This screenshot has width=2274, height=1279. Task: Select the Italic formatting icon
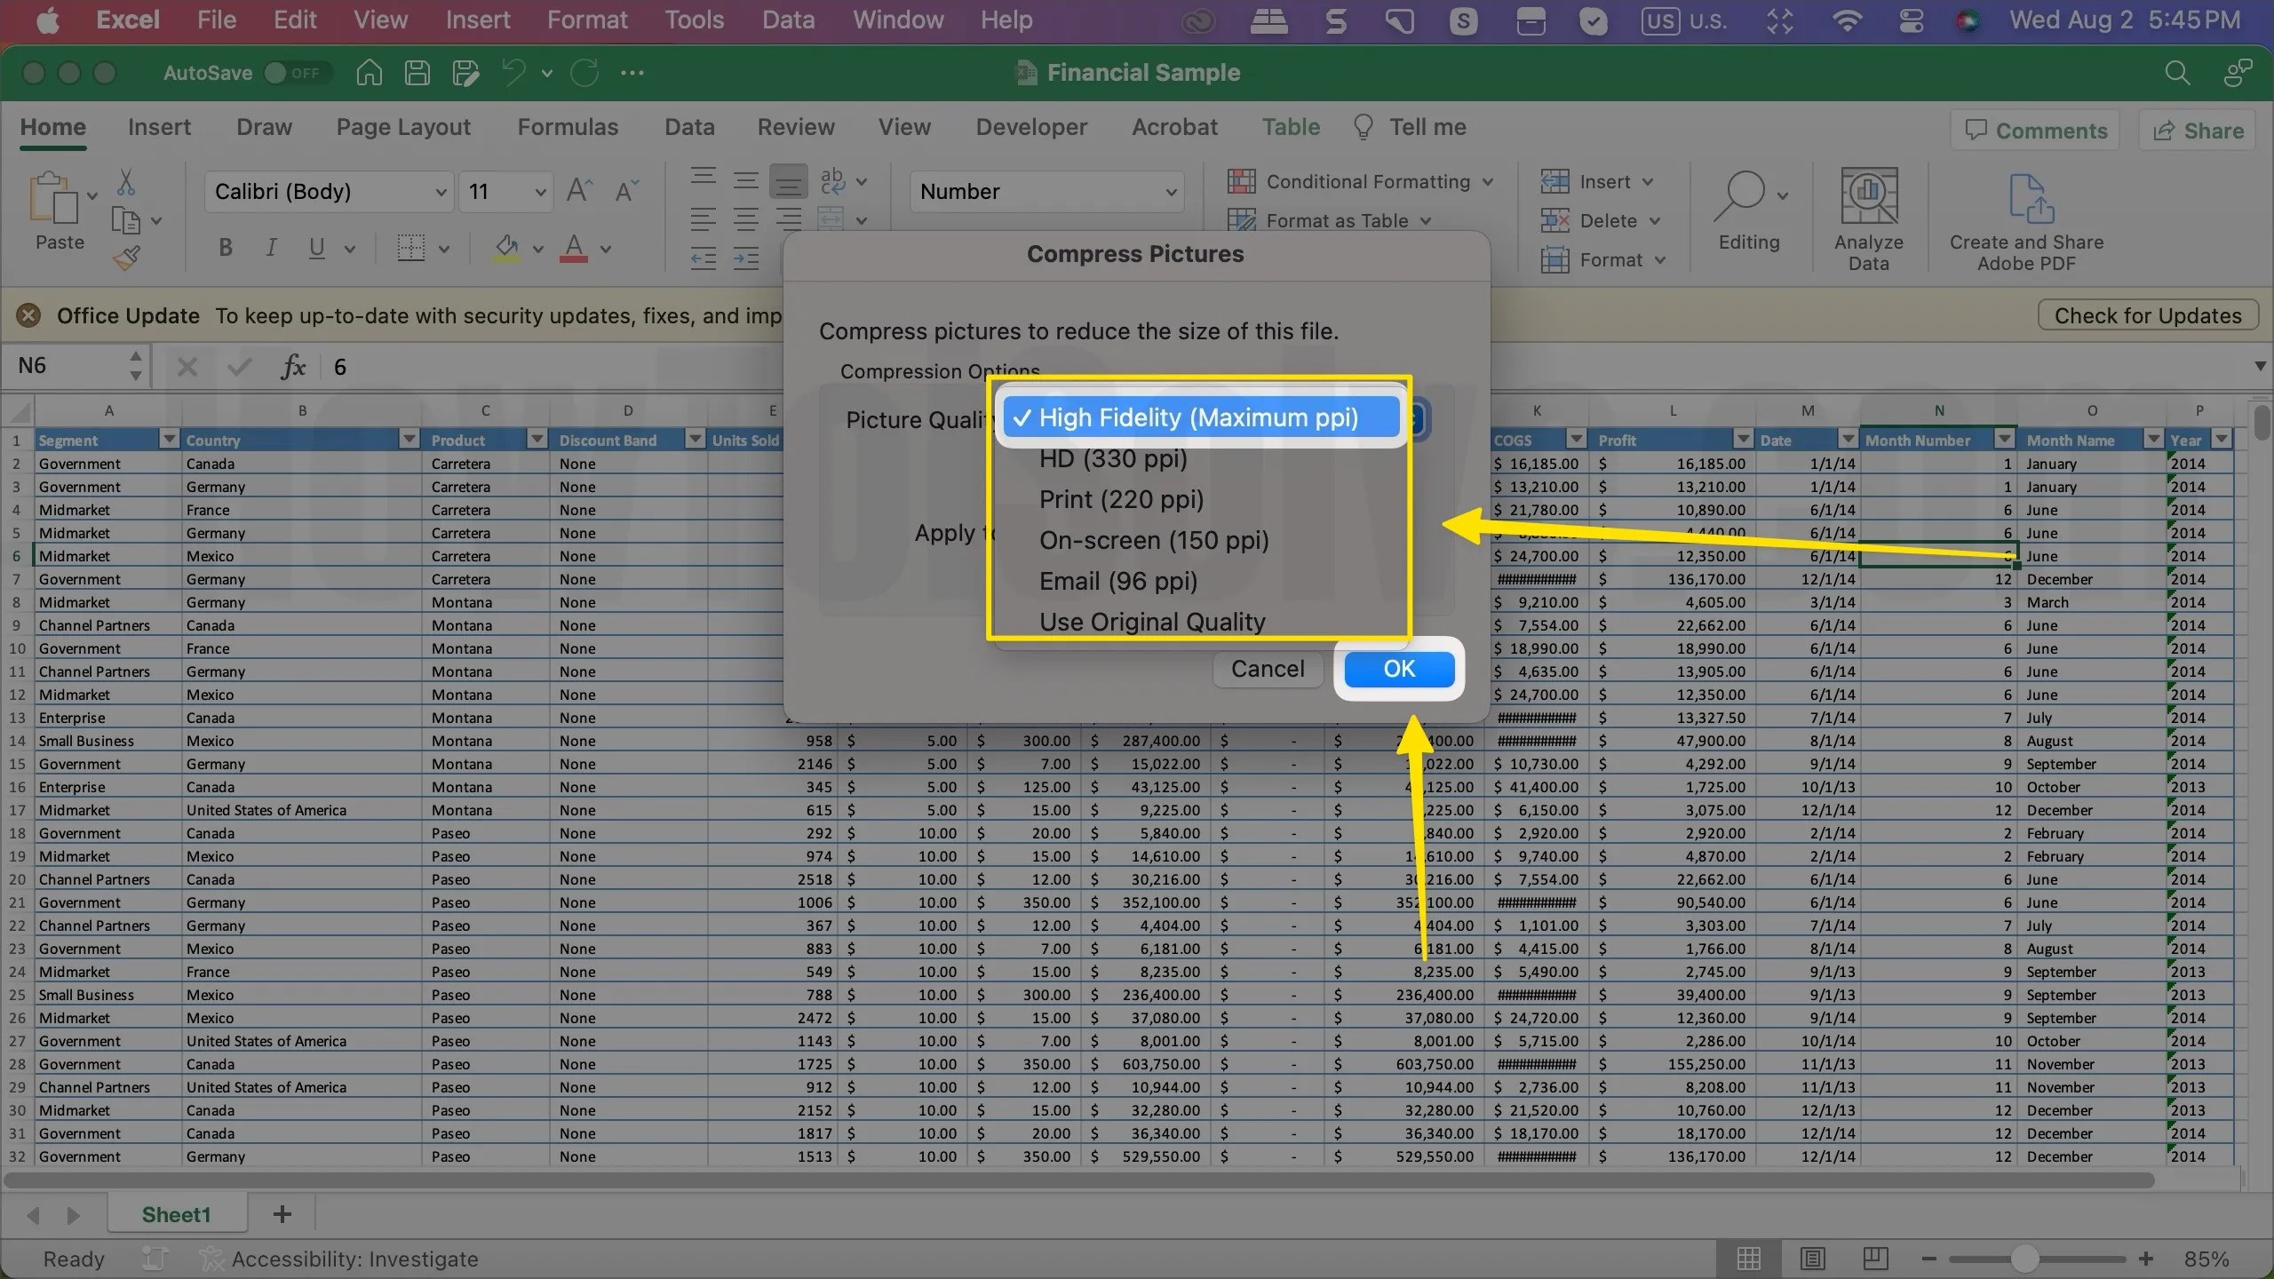270,248
